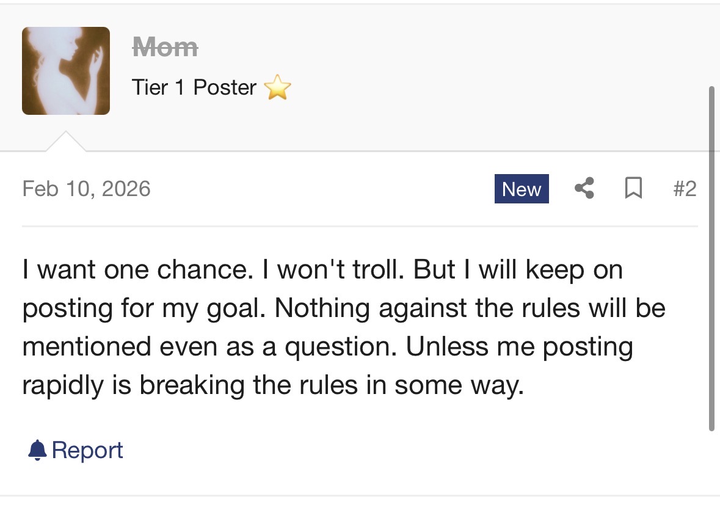Click the divider line under the date row
Viewport: 720px width, 507px height.
pyautogui.click(x=360, y=226)
